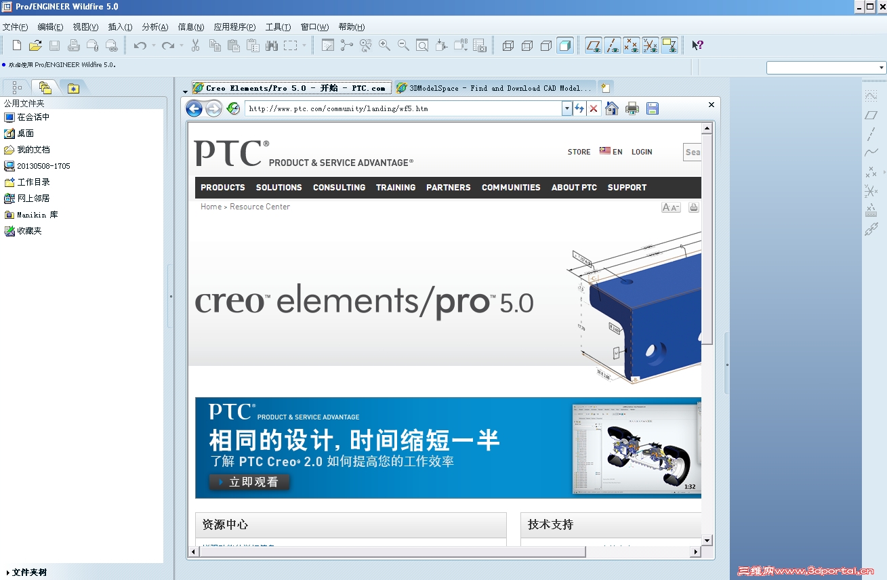Open the 文件(F) menu
The height and width of the screenshot is (580, 887).
[x=15, y=27]
